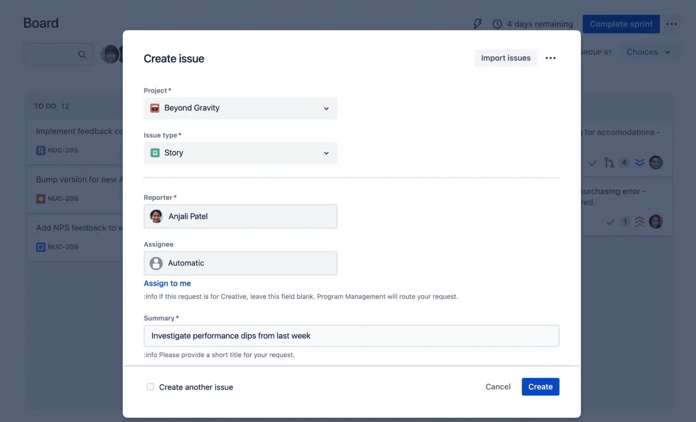Click the TO DO 12 column header
The width and height of the screenshot is (696, 422).
pos(52,106)
